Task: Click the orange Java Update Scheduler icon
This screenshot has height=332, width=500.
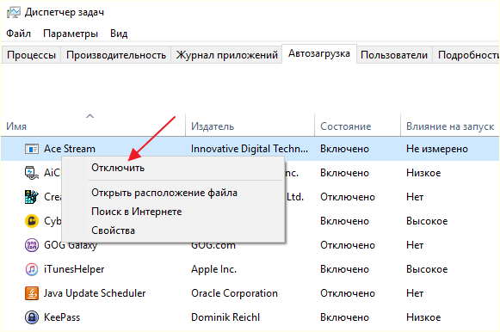Action: [32, 293]
